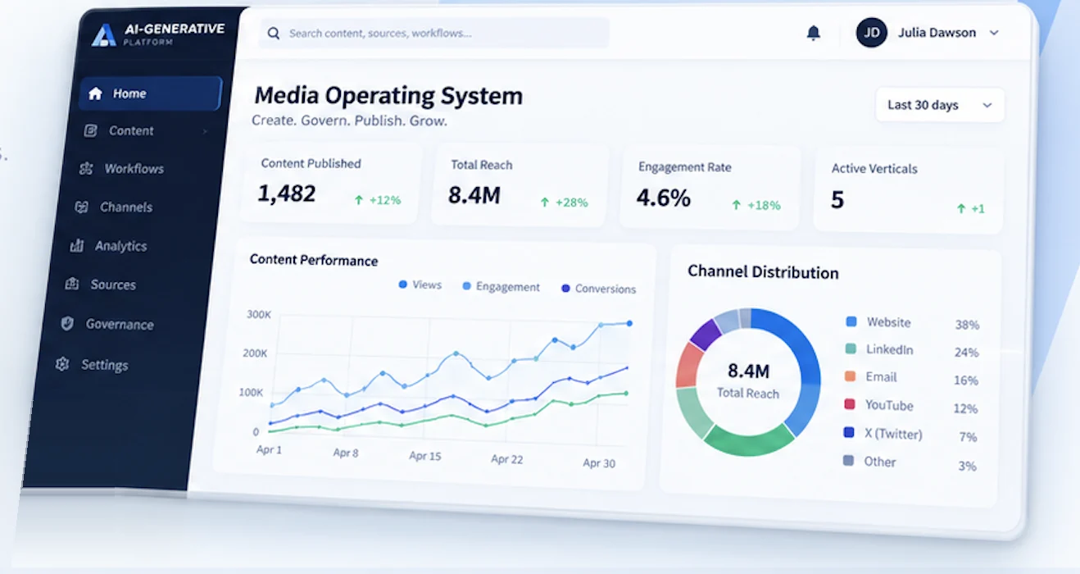Click the +12% change label

[384, 199]
